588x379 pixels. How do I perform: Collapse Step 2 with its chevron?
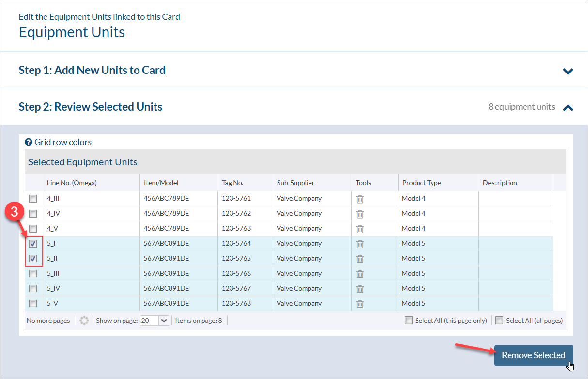(568, 108)
